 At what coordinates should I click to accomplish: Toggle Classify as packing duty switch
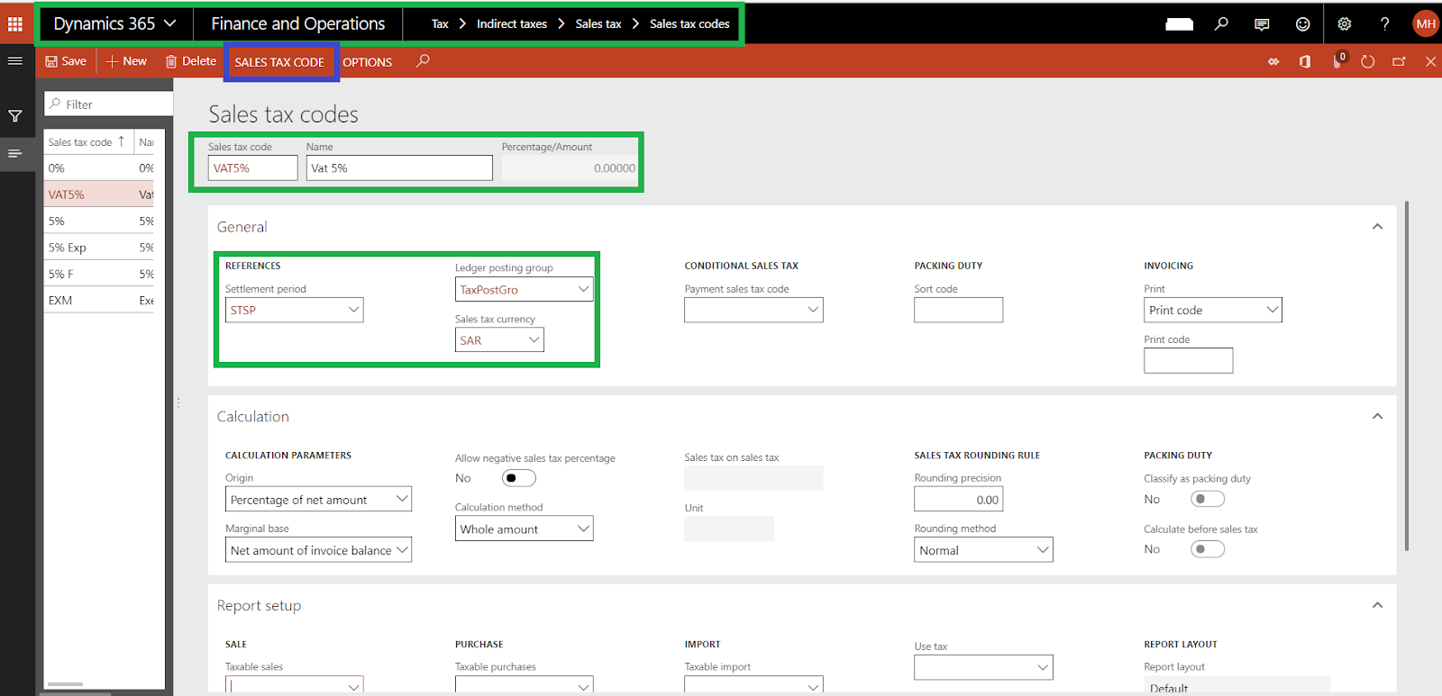[1208, 499]
